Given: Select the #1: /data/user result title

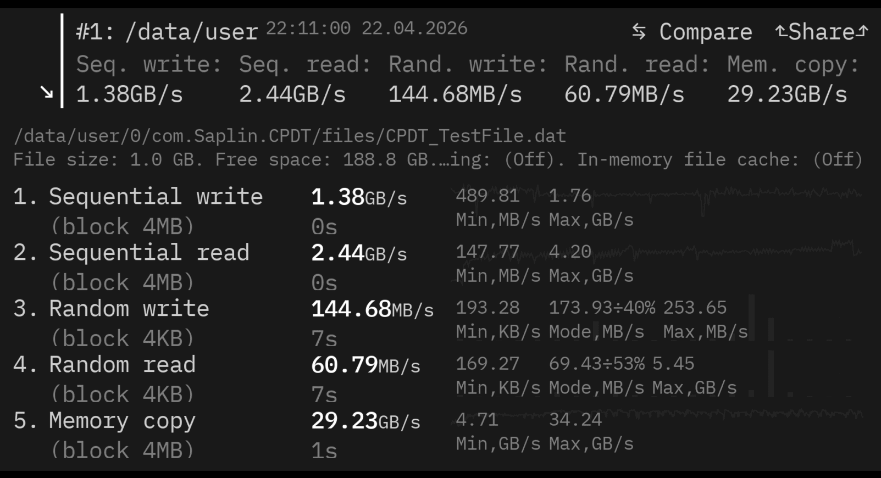Looking at the screenshot, I should click(x=167, y=32).
